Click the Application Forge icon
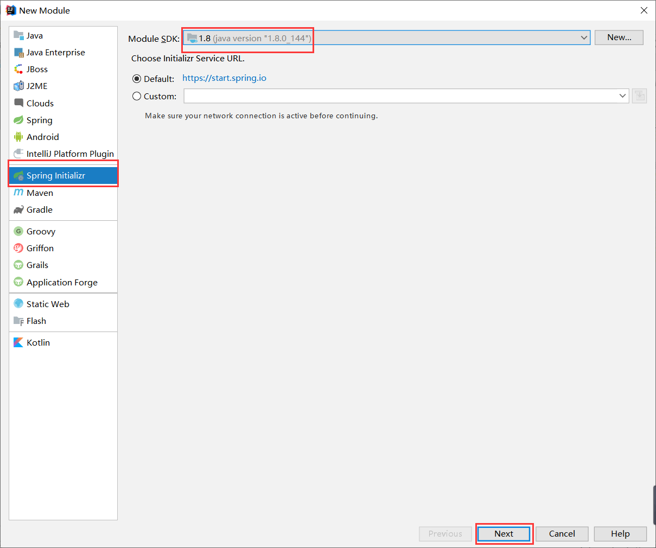This screenshot has width=656, height=548. coord(18,282)
